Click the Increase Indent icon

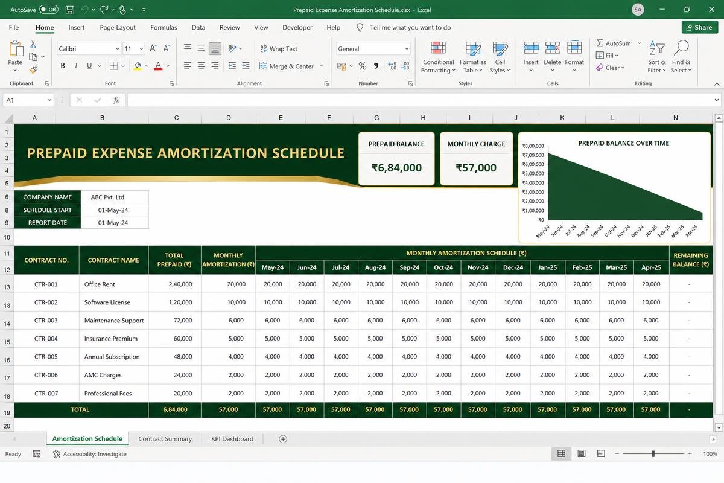pyautogui.click(x=246, y=66)
